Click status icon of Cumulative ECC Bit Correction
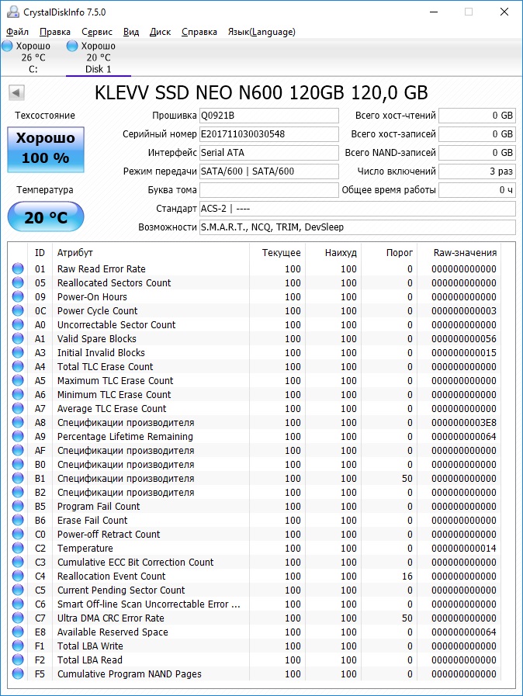 point(18,562)
